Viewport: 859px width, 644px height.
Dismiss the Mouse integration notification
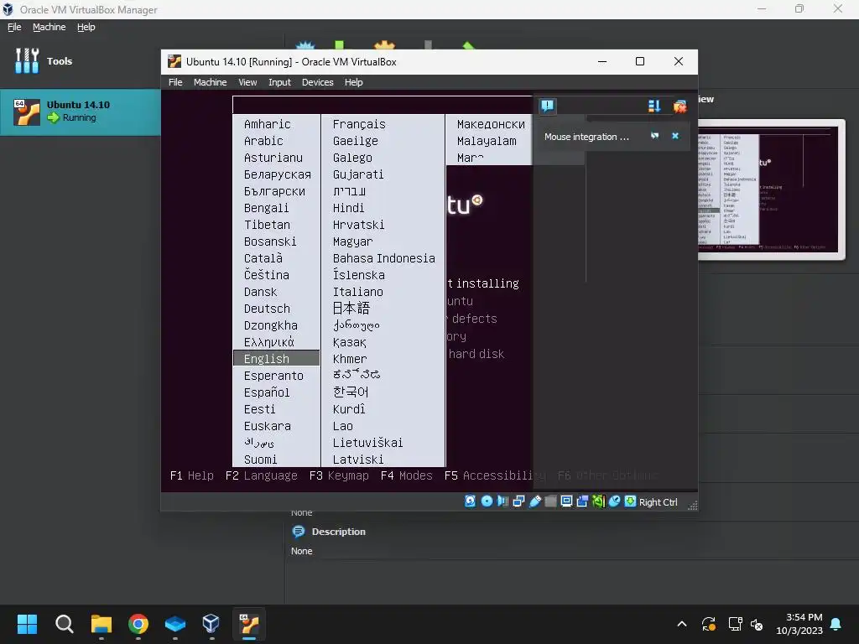click(x=675, y=136)
